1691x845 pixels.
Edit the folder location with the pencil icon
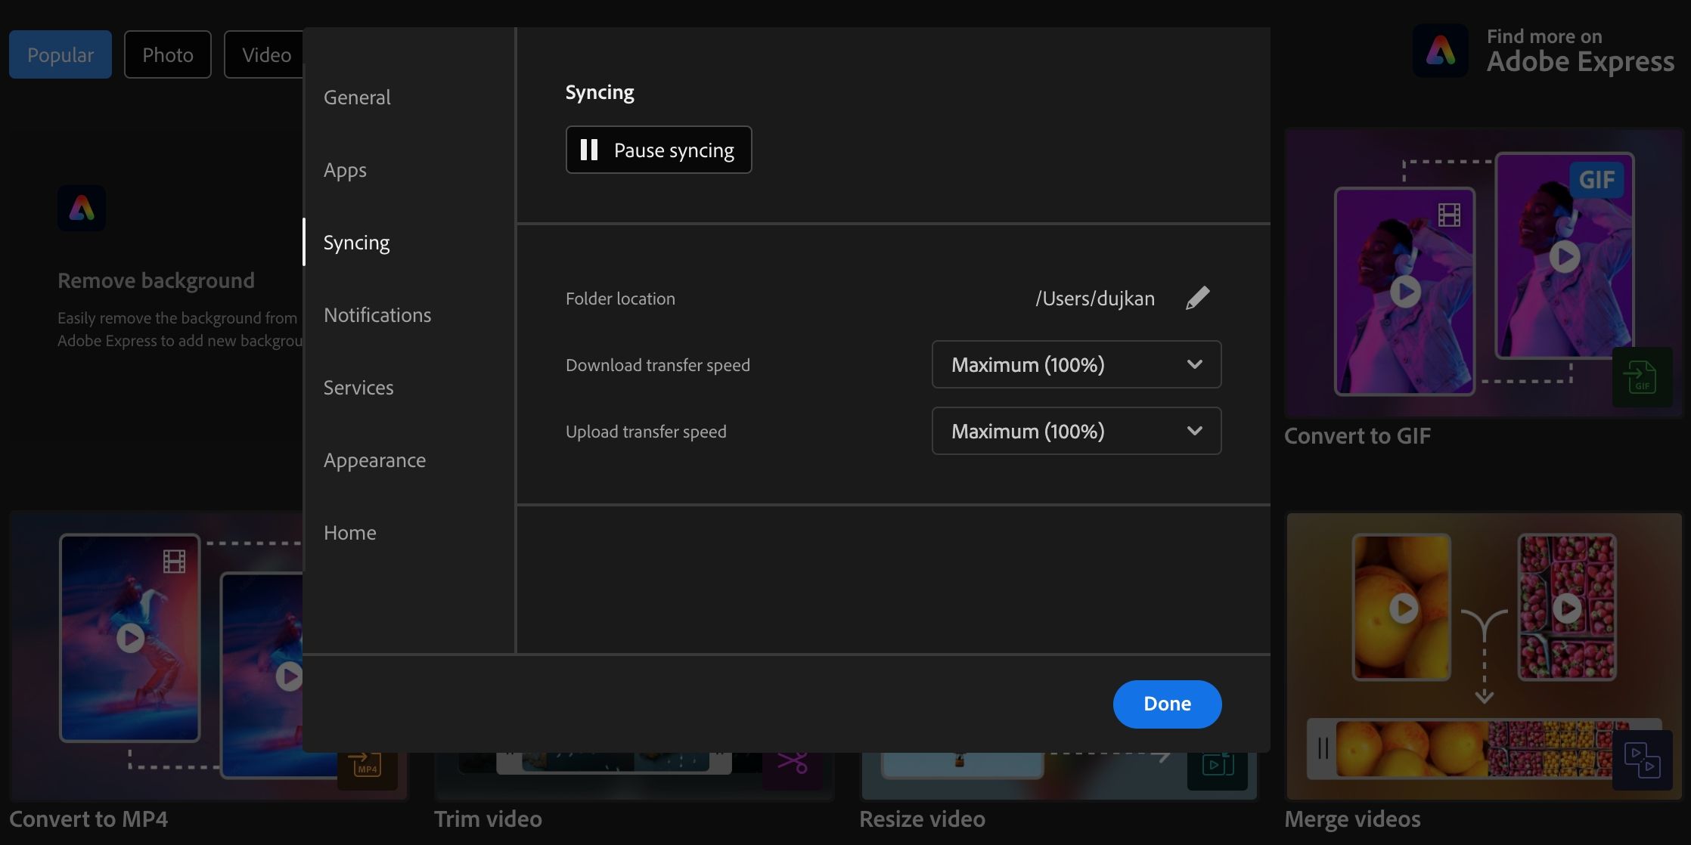[x=1197, y=297]
